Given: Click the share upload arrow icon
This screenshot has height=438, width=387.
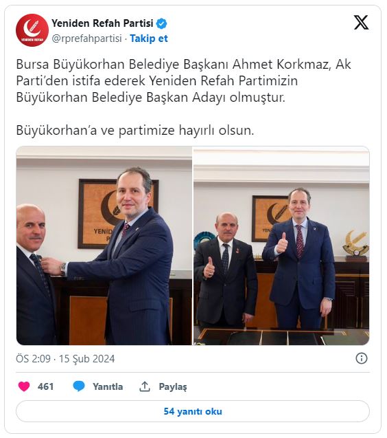Looking at the screenshot, I should click(x=144, y=386).
